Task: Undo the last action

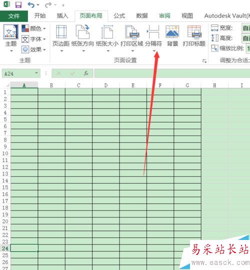Action: 31,4
